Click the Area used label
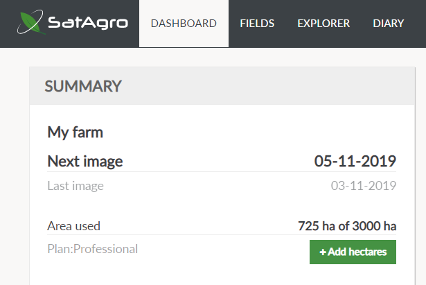The height and width of the screenshot is (285, 426). 74,226
